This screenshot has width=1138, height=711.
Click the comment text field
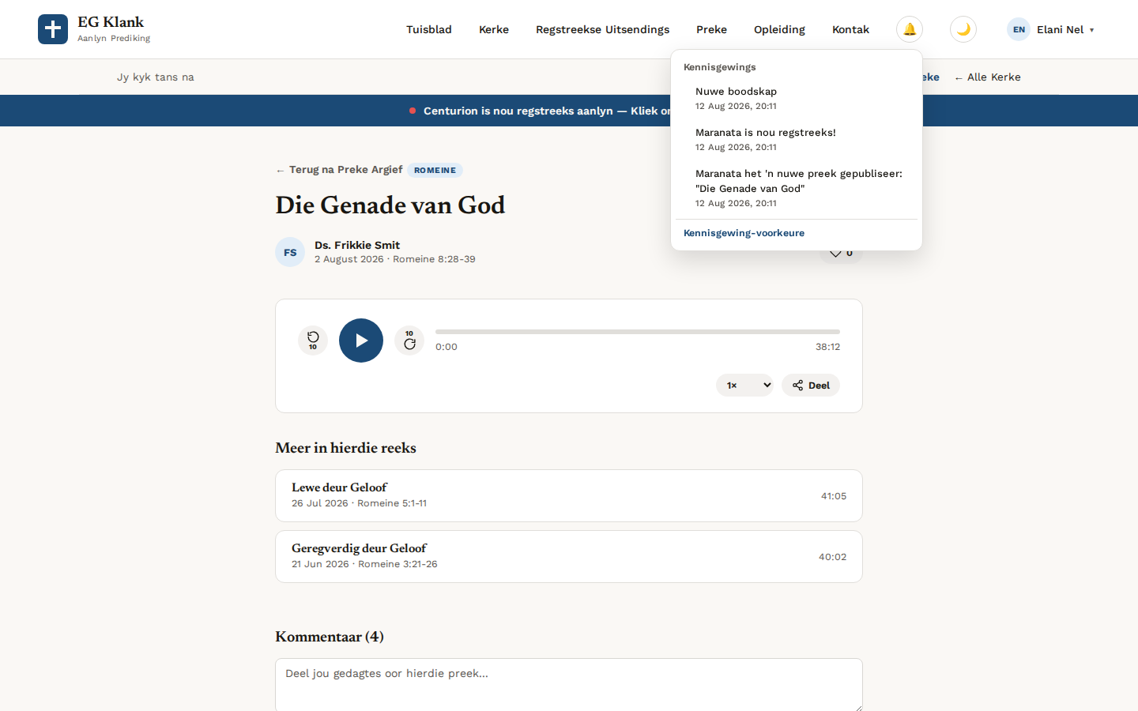[x=569, y=685]
